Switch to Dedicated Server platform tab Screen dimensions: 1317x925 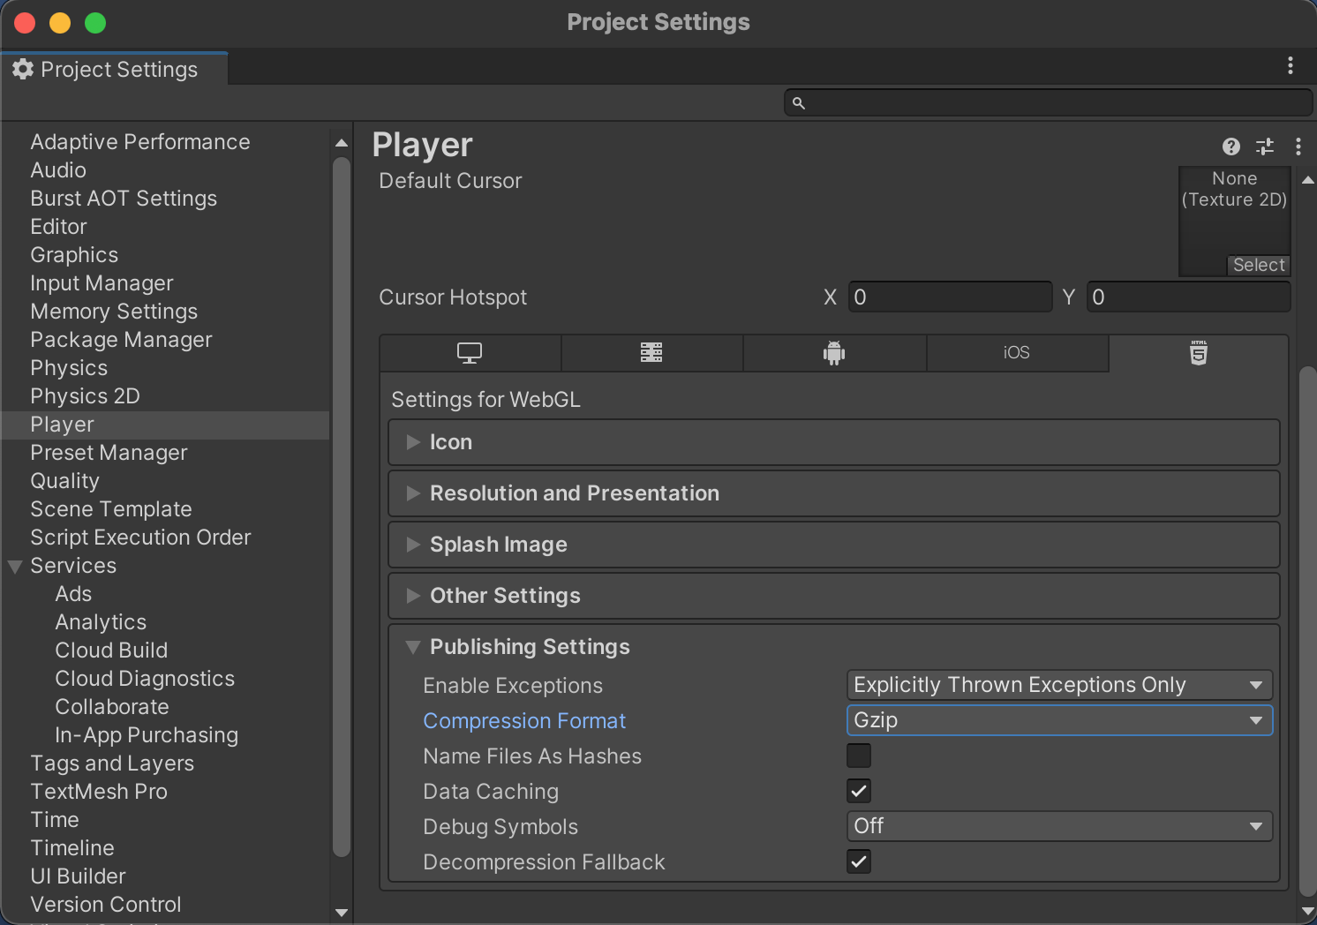coord(651,353)
